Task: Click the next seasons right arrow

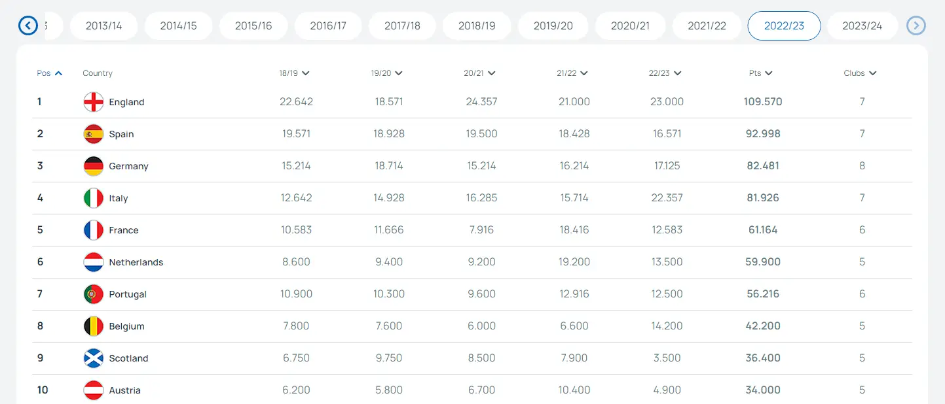Action: (x=916, y=25)
